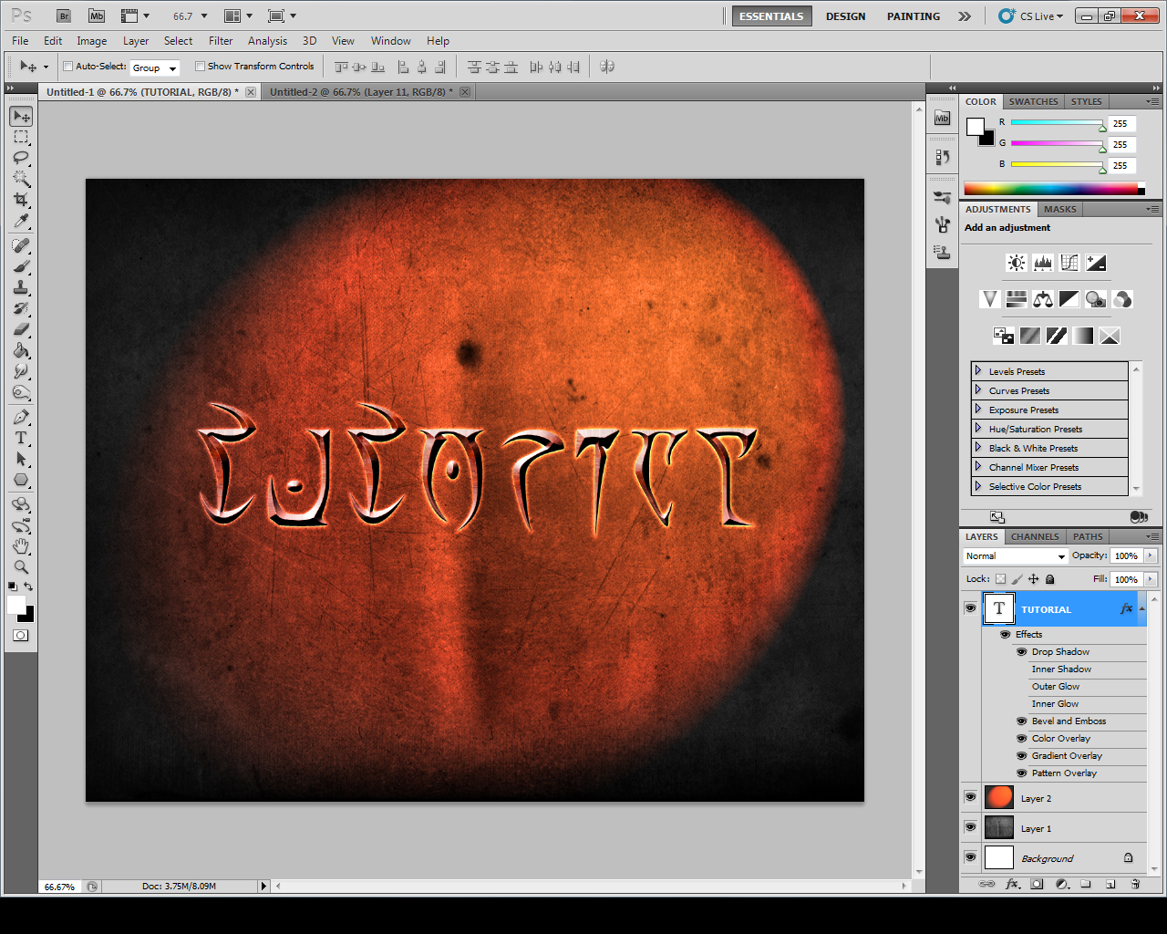Click the Create a new layer icon
The height and width of the screenshot is (934, 1167).
pos(1110,884)
